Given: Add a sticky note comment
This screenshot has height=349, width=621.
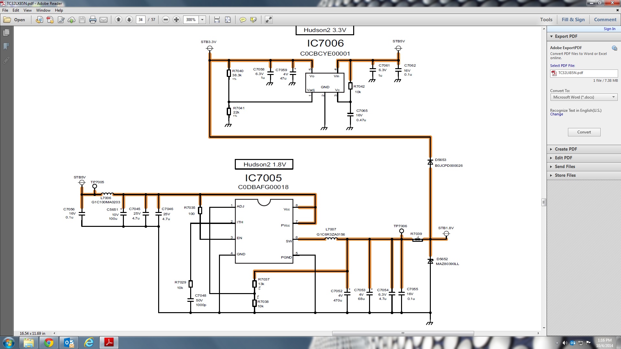Looking at the screenshot, I should 243,20.
